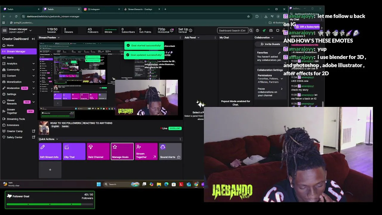Open Microsoft Edge from the taskbar
The height and width of the screenshot is (215, 382).
click(166, 184)
